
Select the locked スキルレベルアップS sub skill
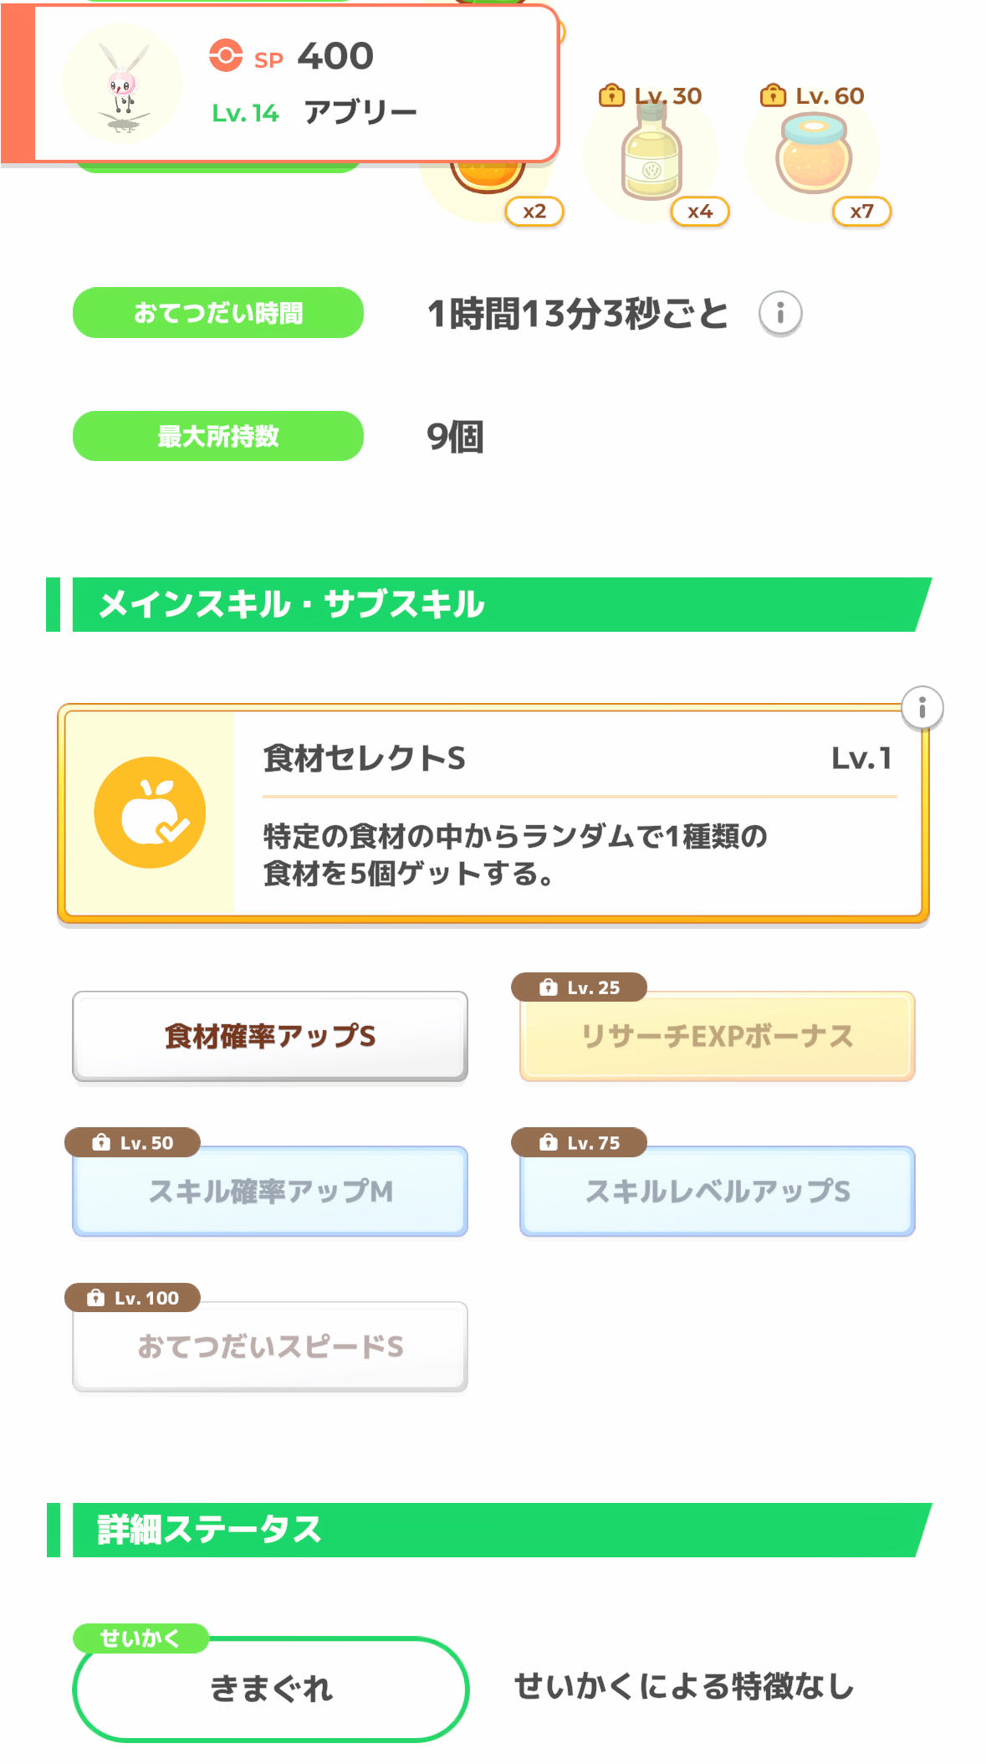(717, 1191)
